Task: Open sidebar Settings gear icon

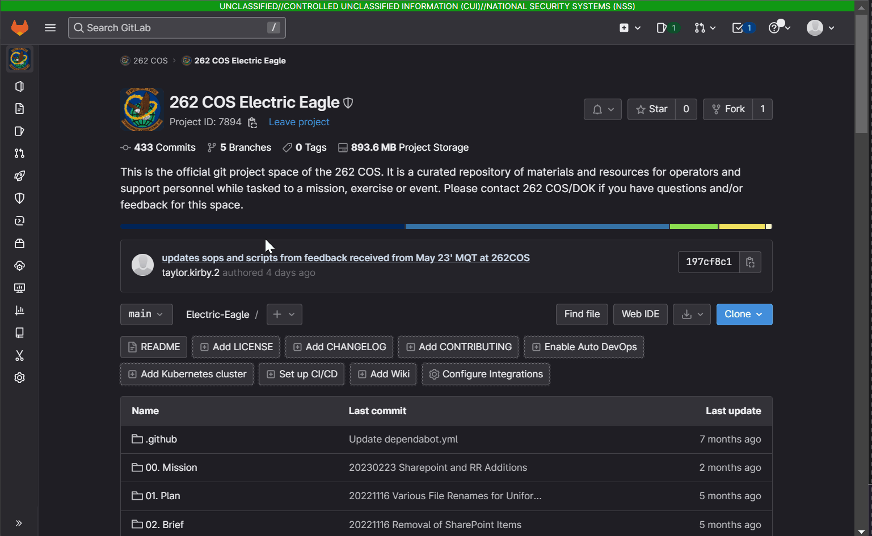Action: click(x=19, y=378)
